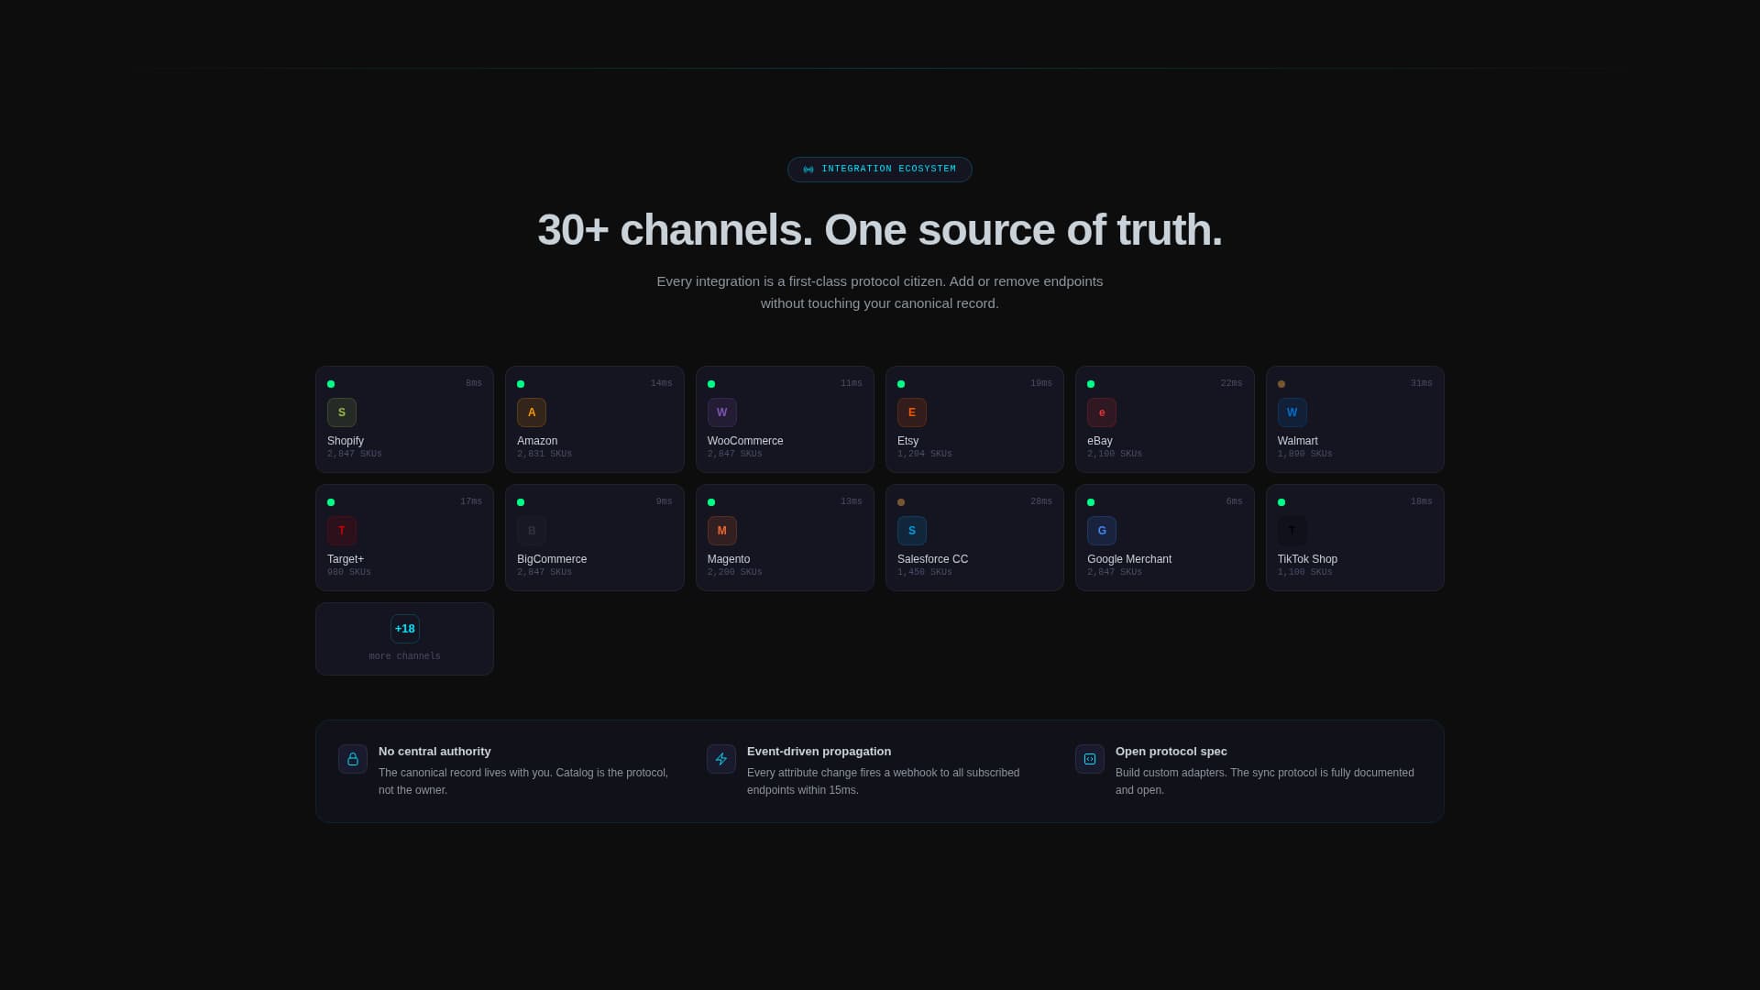This screenshot has width=1760, height=990.
Task: Click the broadcast icon in Integration Ecosystem badge
Action: tap(808, 170)
